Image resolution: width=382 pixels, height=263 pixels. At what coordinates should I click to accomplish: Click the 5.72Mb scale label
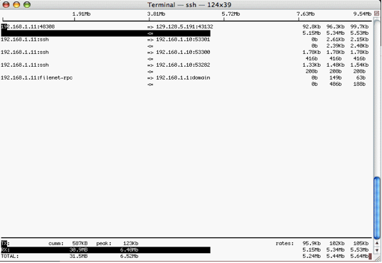(231, 14)
